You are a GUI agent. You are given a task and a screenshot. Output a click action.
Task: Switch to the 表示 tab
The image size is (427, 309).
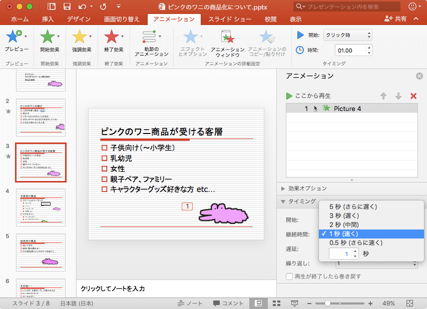[295, 19]
